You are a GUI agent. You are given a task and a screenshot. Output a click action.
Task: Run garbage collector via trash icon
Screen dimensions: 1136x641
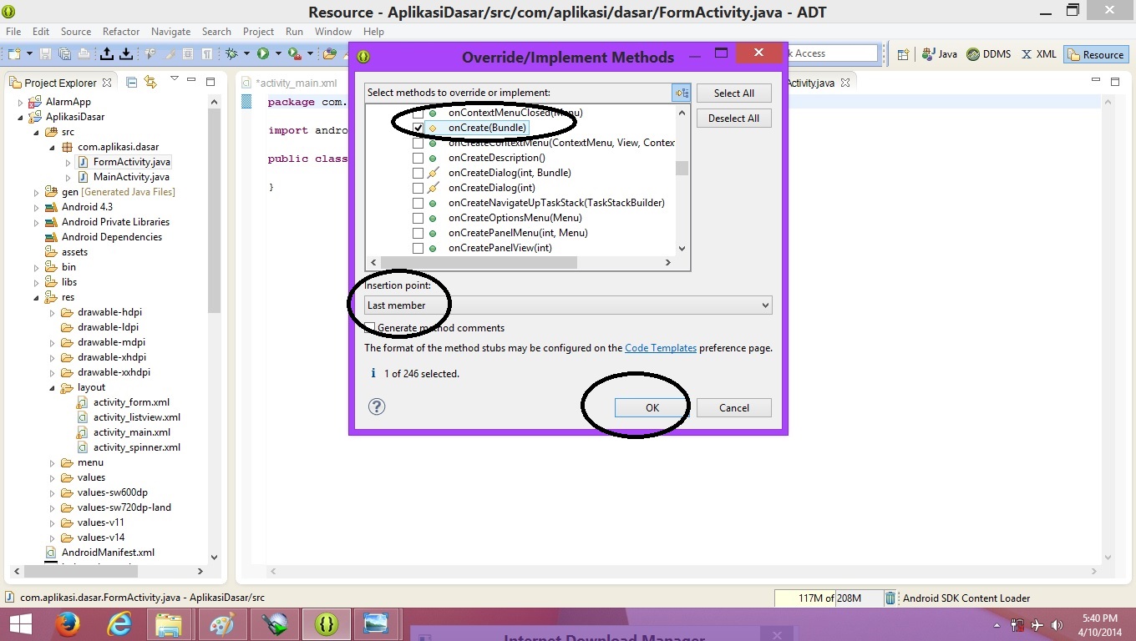(890, 598)
